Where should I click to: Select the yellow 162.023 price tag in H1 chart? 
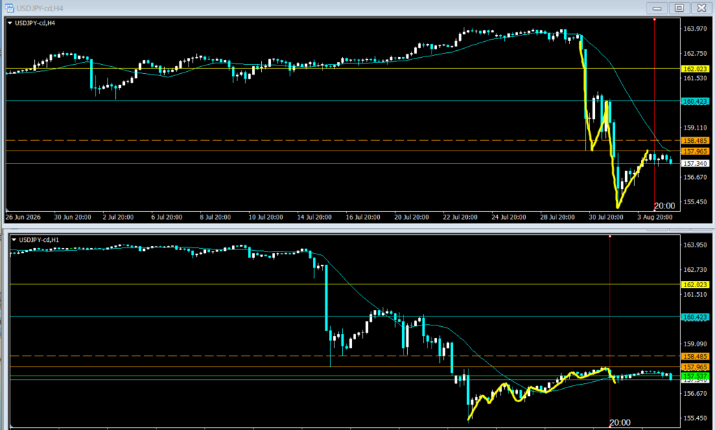coord(695,284)
